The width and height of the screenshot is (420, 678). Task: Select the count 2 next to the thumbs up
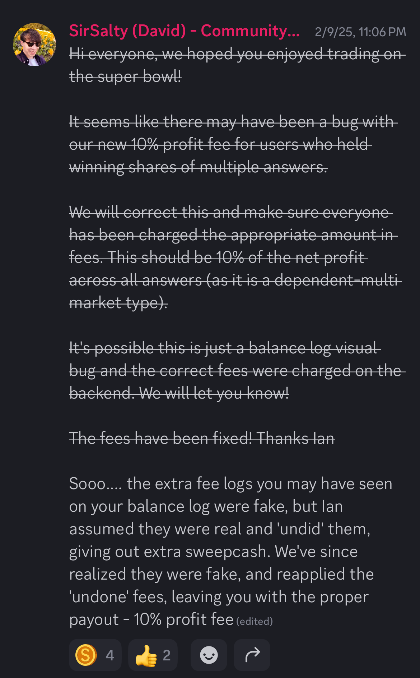167,655
